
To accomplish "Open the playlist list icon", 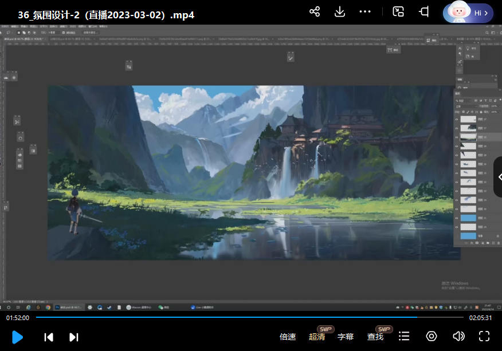I will click(x=404, y=336).
